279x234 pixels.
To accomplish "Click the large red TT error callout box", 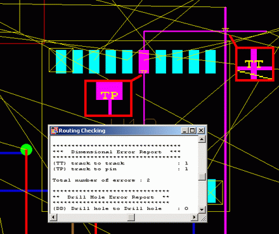I will (255, 64).
